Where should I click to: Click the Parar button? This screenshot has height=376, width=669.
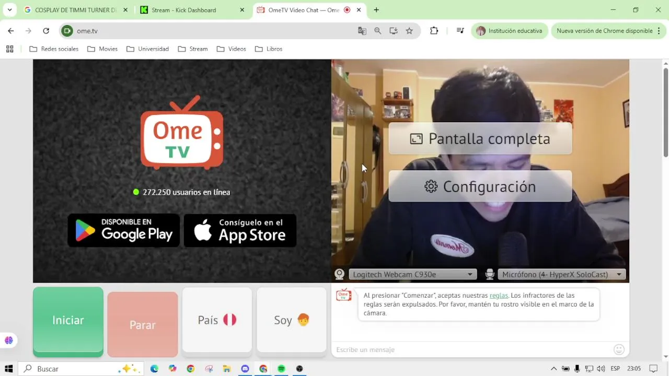[x=143, y=325]
